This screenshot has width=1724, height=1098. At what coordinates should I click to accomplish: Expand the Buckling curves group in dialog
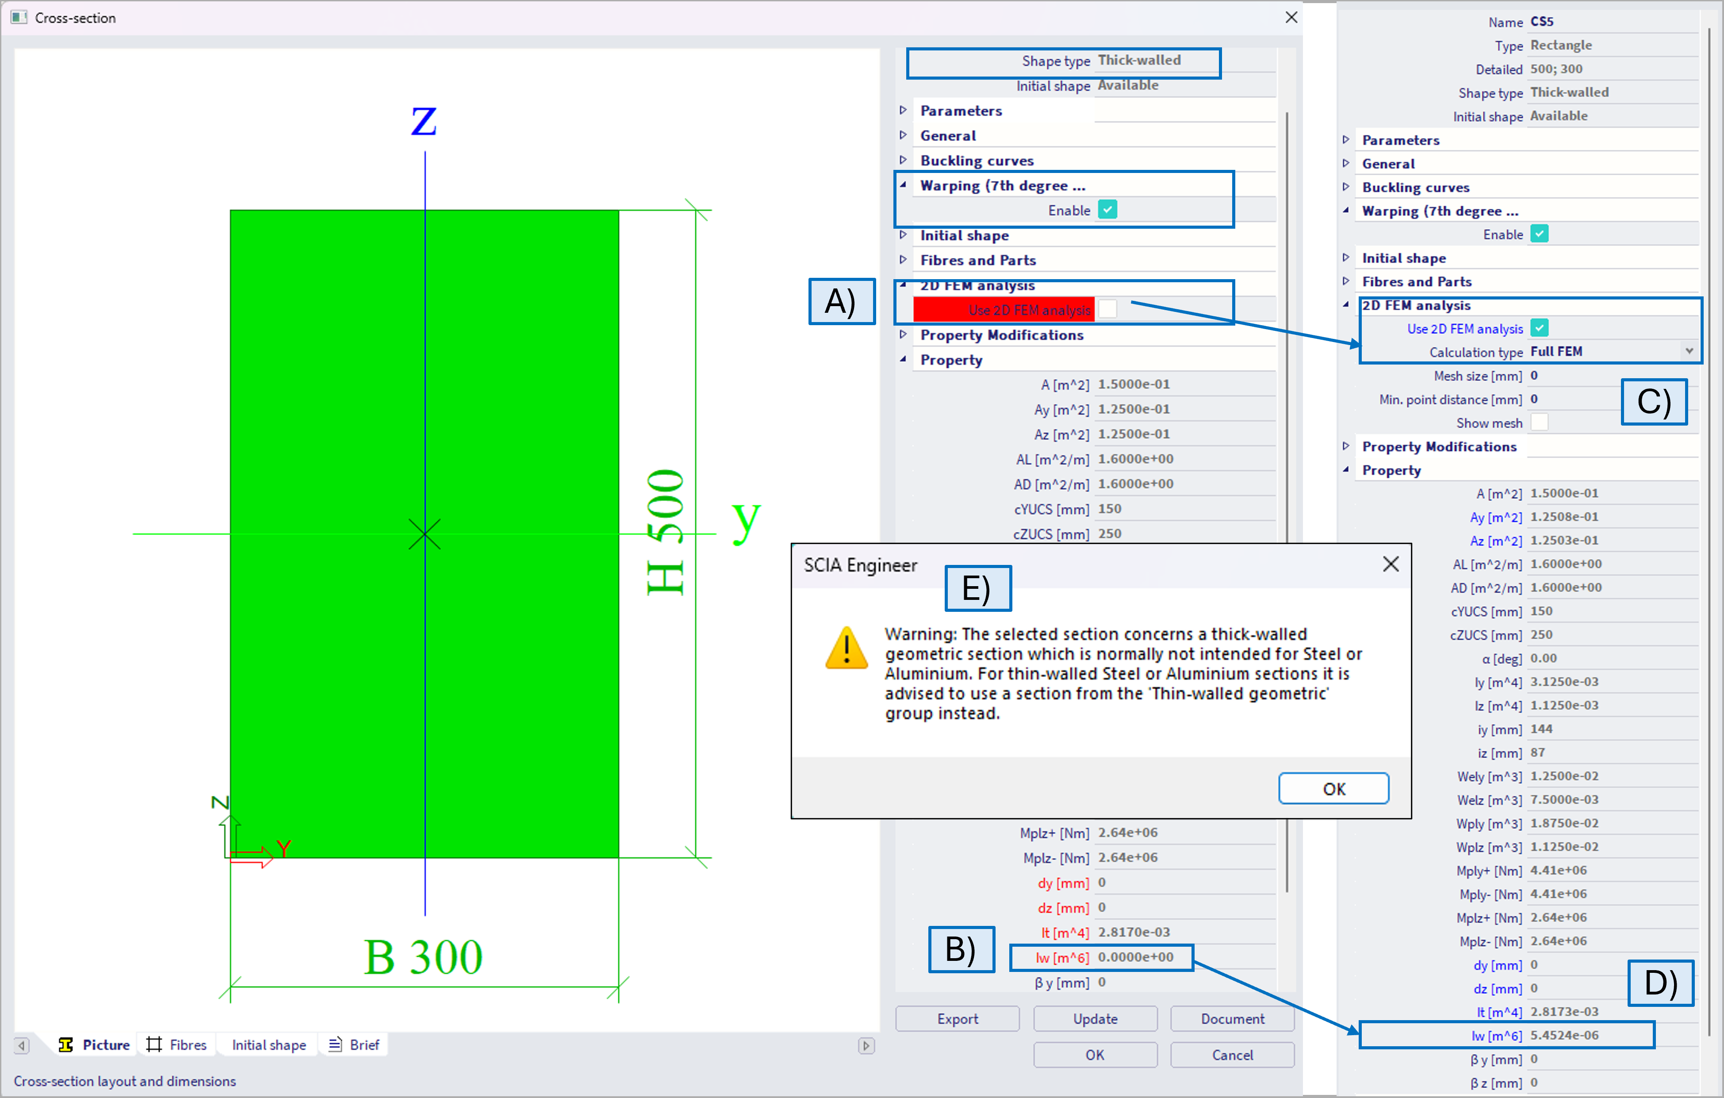(x=904, y=161)
